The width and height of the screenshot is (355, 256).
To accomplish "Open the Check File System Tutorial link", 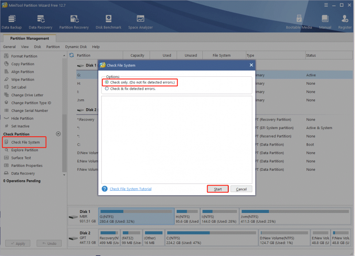I will tap(130, 189).
